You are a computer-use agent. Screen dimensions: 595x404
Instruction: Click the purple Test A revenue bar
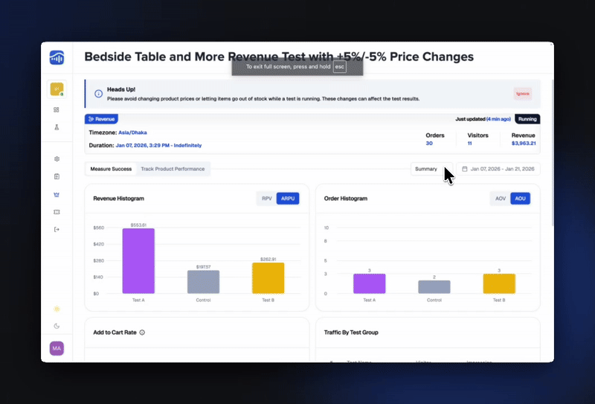(138, 260)
